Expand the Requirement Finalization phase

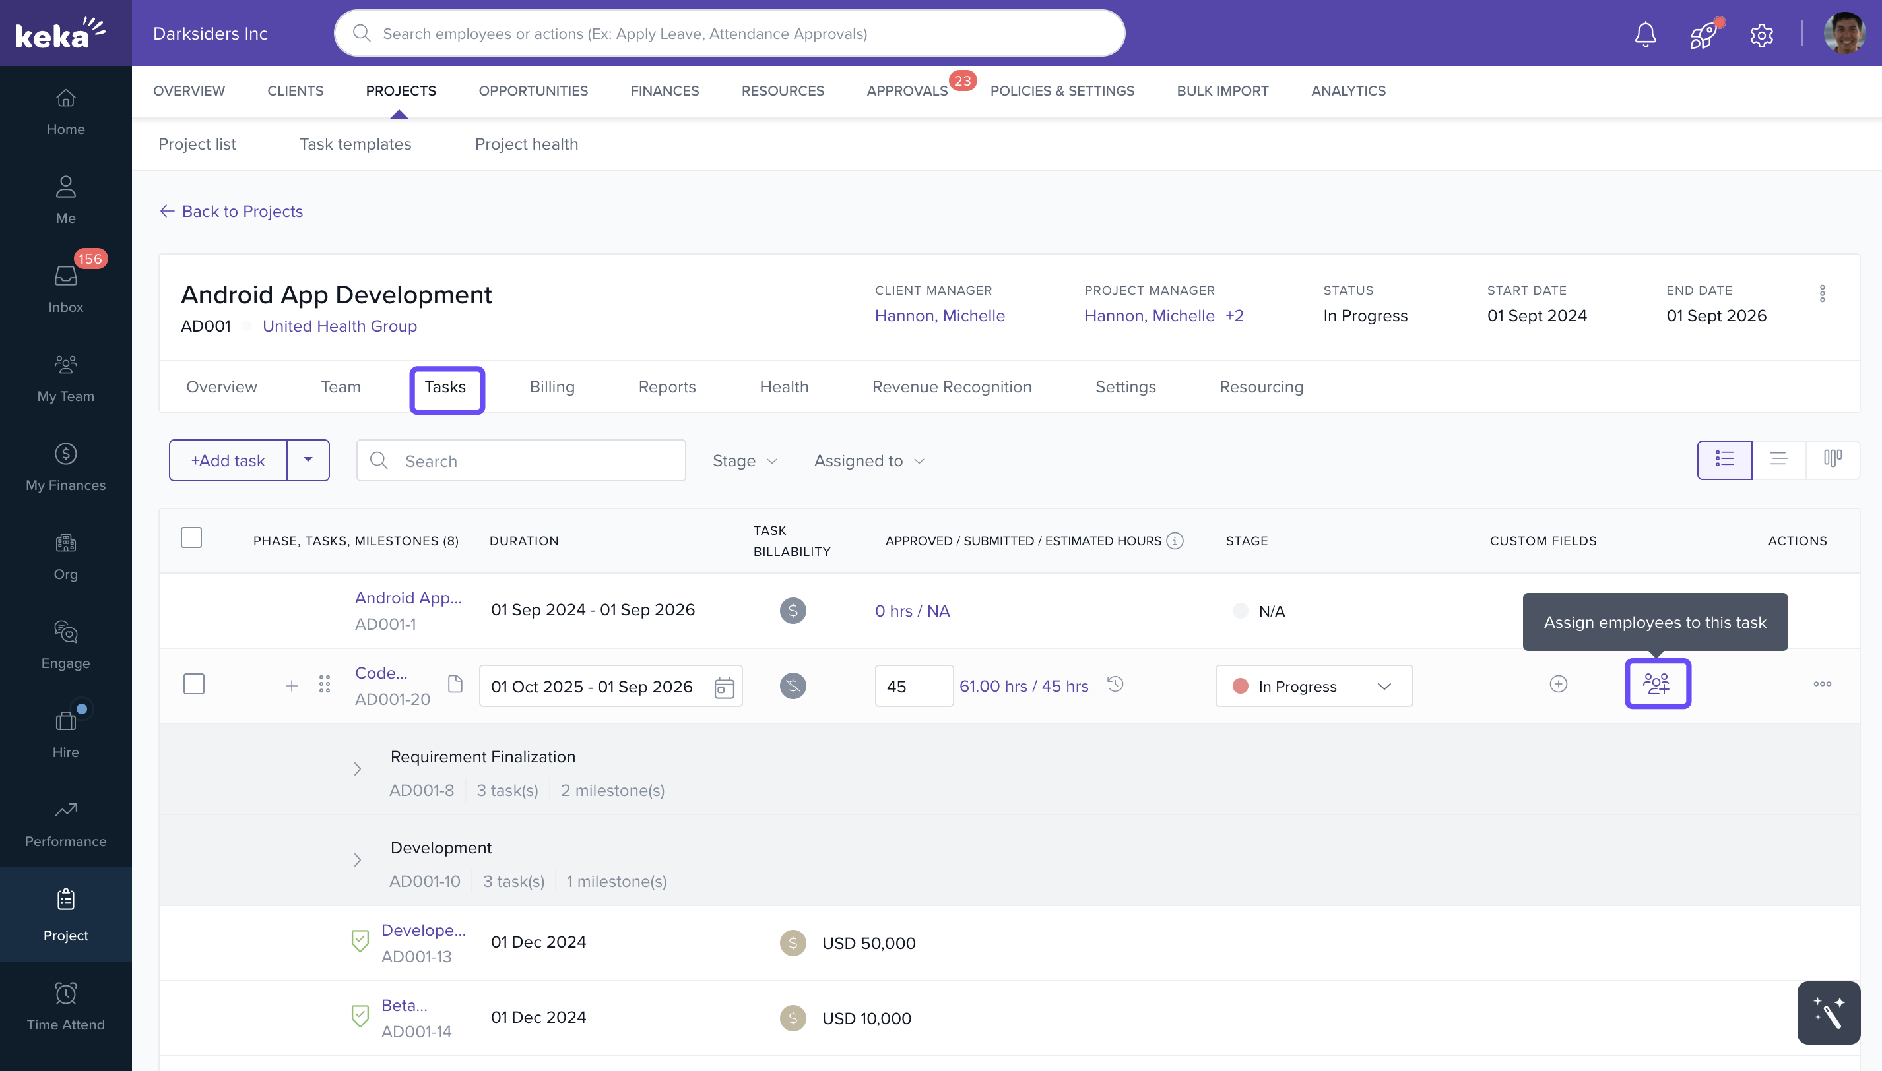pyautogui.click(x=357, y=769)
